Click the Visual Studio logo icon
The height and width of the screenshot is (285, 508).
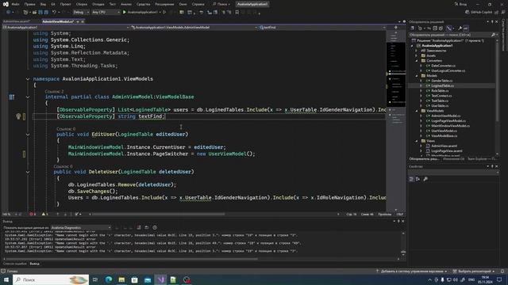point(6,4)
